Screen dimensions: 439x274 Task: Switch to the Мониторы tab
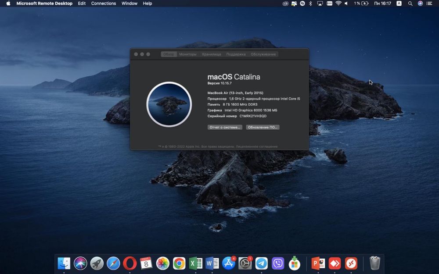pos(188,54)
